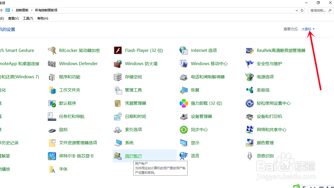Expand the address bar history dropdown arrow

click(297, 11)
